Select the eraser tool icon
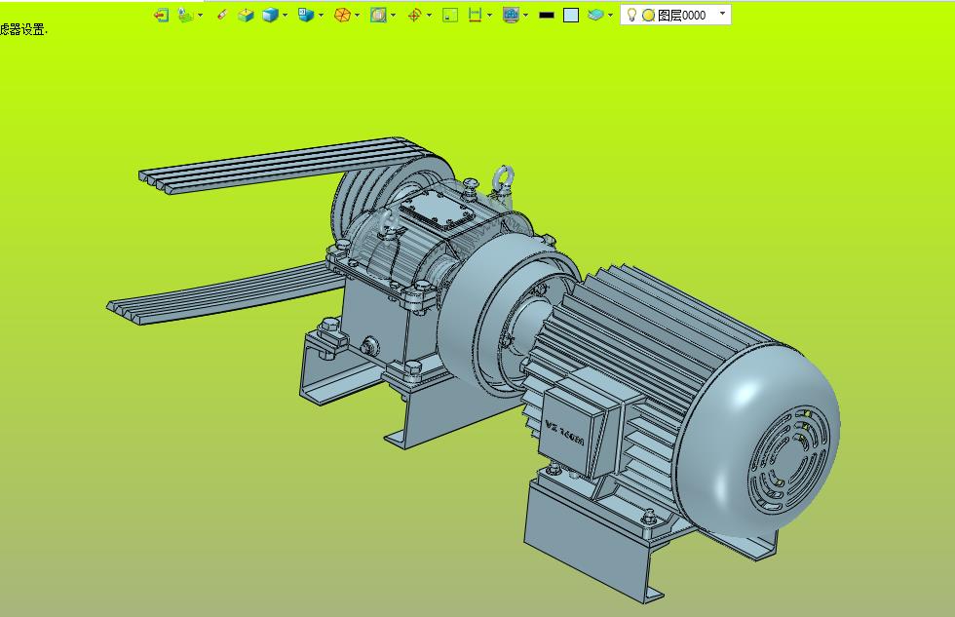Screen dimensions: 955x617 coord(221,15)
